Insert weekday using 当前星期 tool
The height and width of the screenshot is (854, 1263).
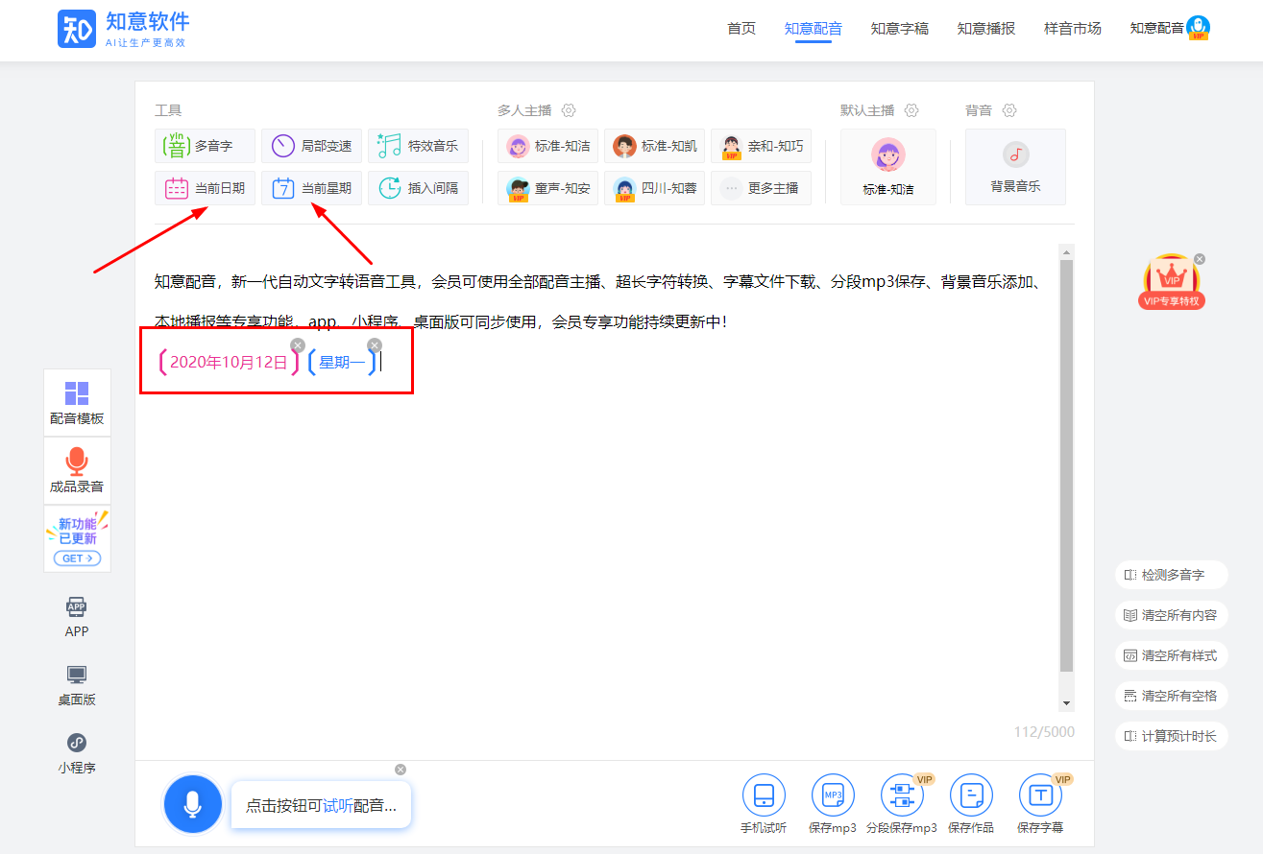[311, 188]
